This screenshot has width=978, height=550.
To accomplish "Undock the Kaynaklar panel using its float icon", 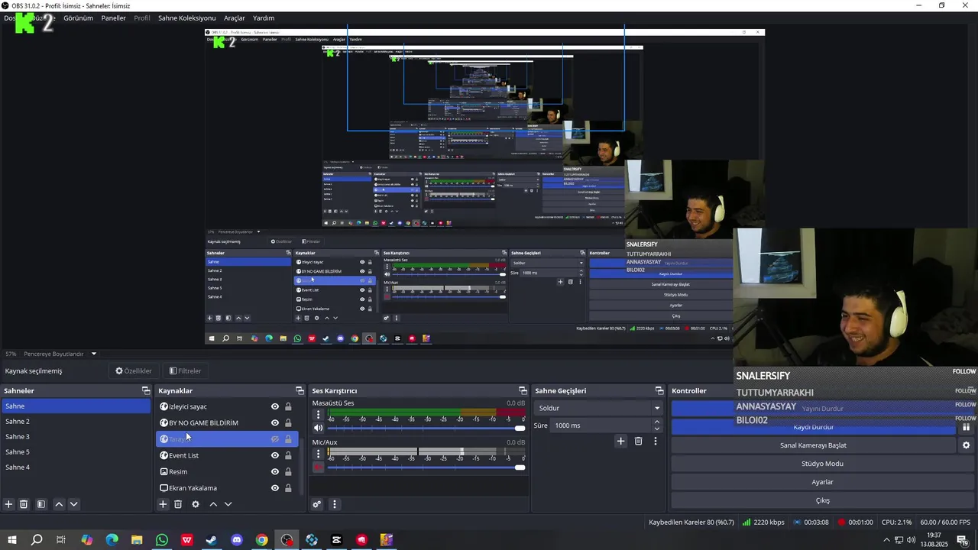I will click(300, 390).
